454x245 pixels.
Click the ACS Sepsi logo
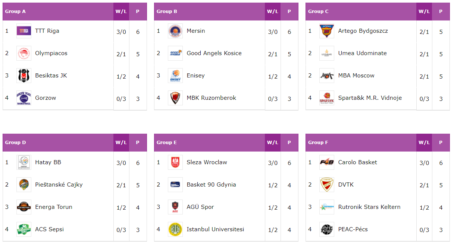click(24, 229)
